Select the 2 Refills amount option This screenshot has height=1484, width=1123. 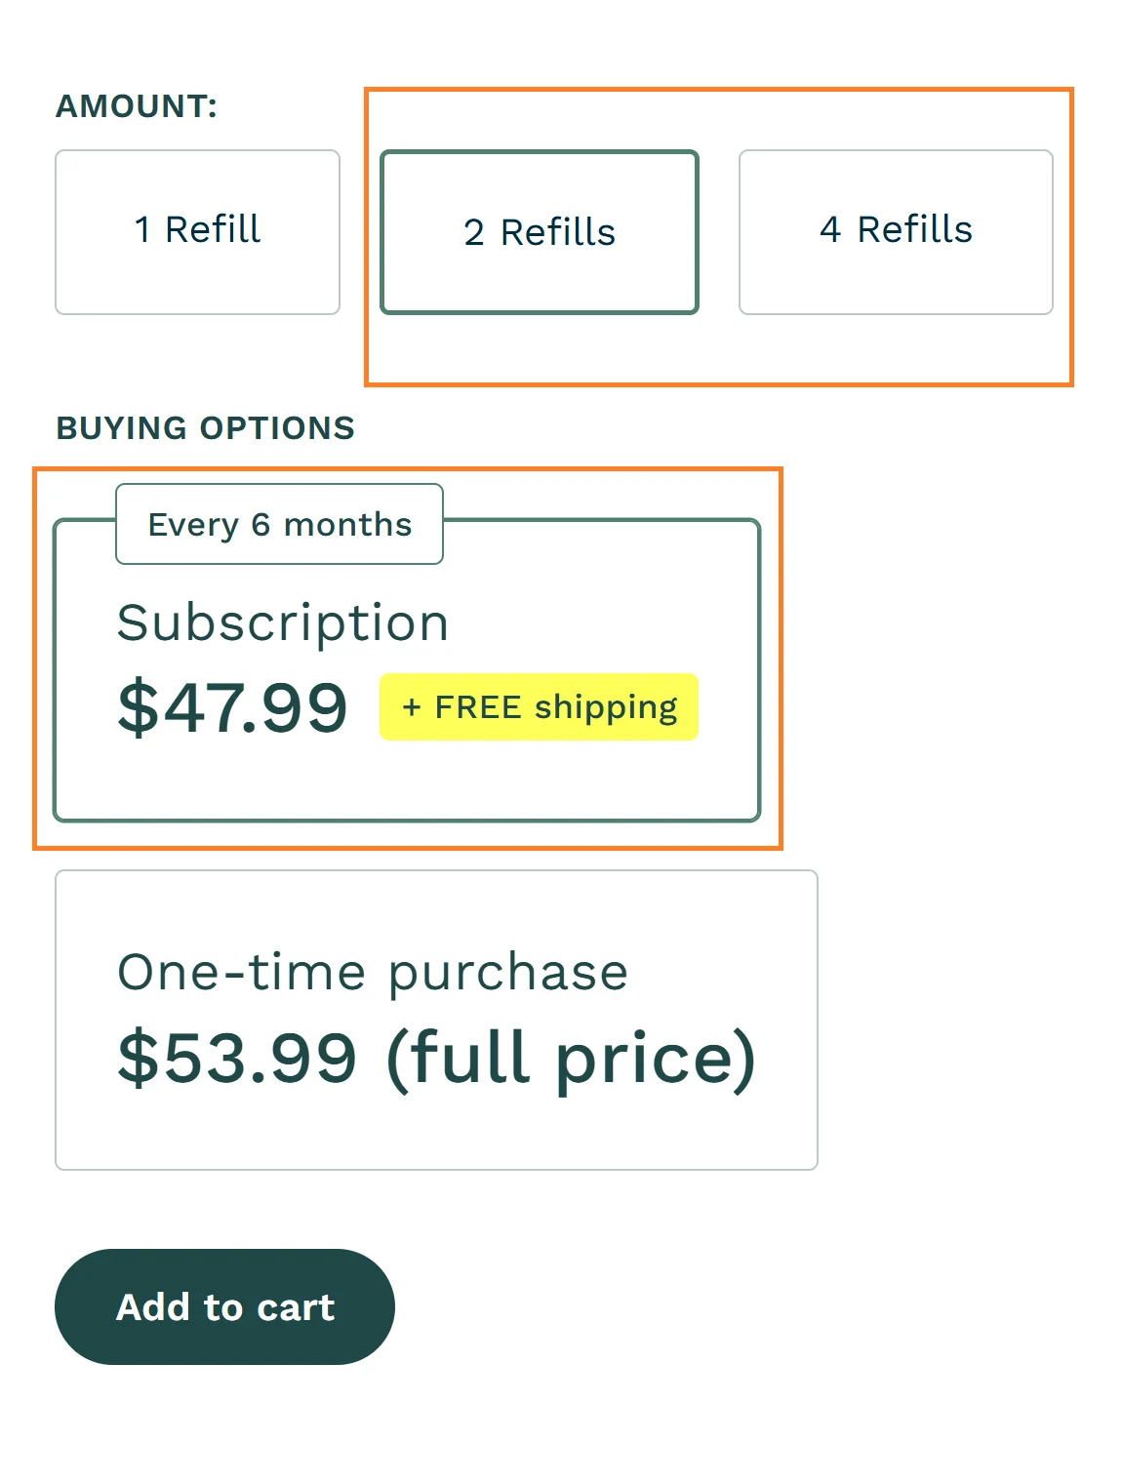[540, 231]
